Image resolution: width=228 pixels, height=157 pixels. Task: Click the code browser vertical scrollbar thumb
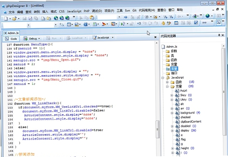(x=224, y=92)
